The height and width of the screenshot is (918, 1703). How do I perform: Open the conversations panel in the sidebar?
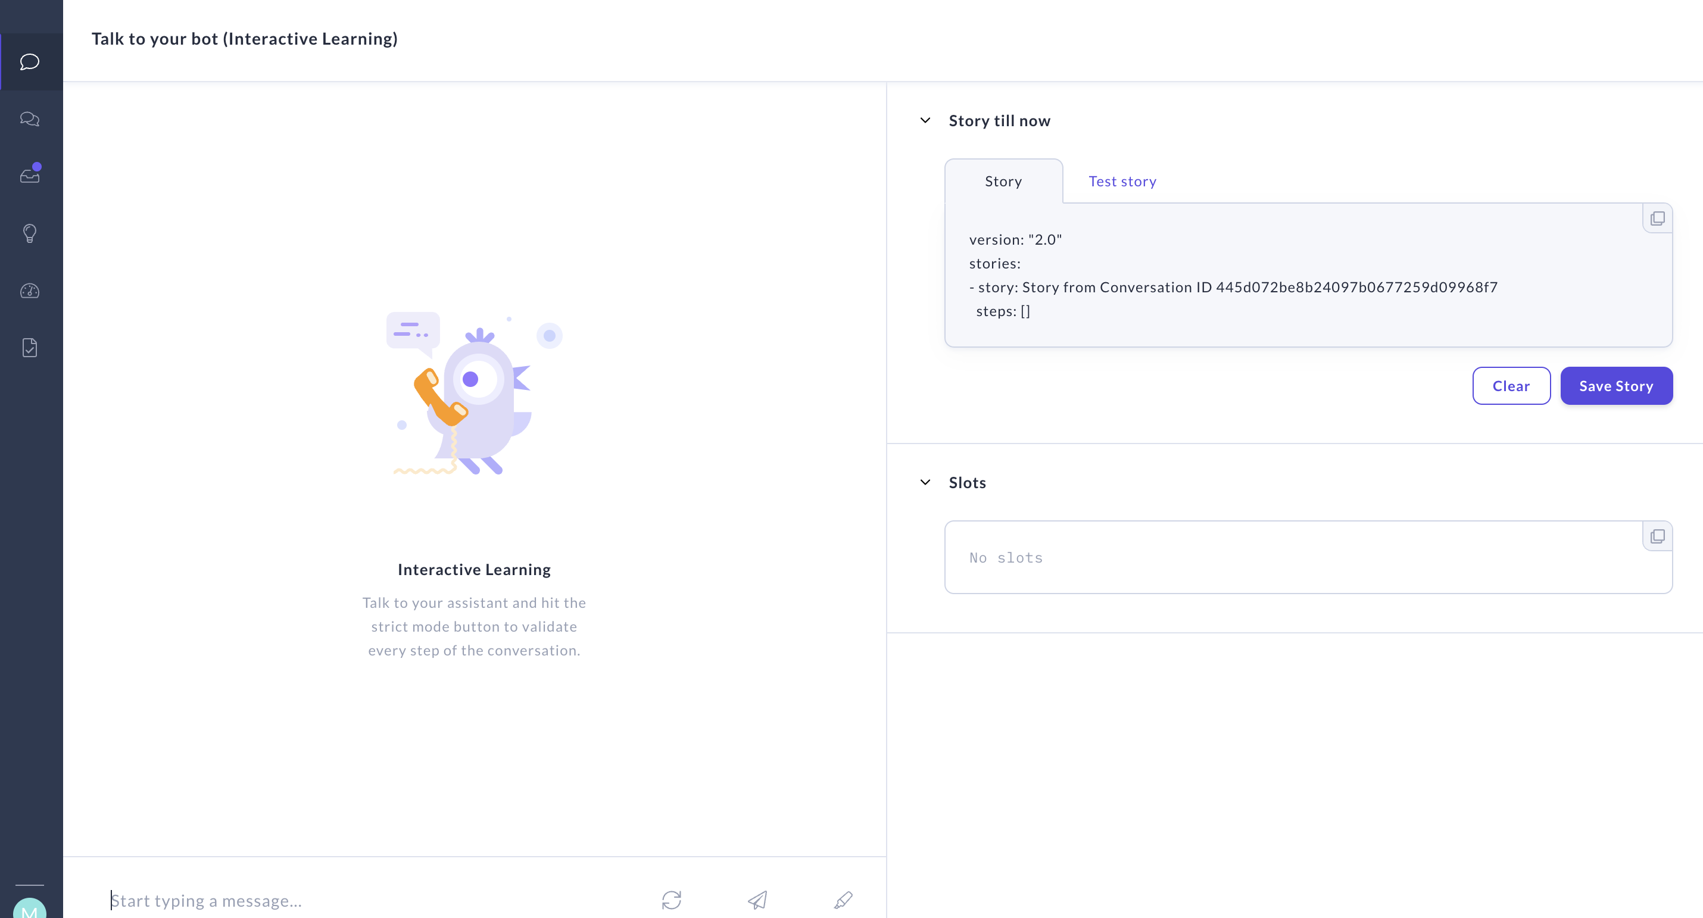click(x=30, y=119)
